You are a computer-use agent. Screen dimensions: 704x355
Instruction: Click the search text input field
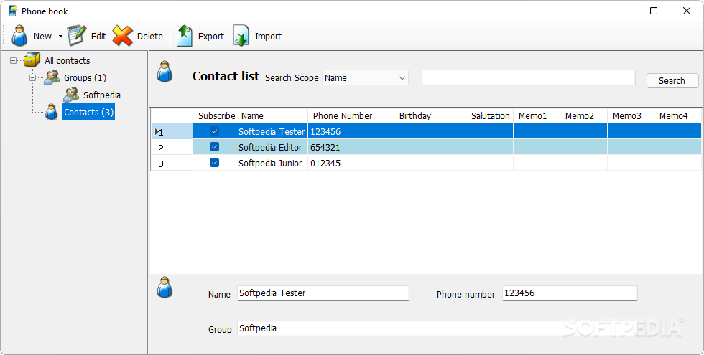tap(529, 77)
